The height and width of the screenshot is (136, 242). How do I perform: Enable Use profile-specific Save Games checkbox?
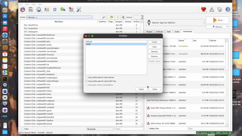pyautogui.click(x=87, y=77)
